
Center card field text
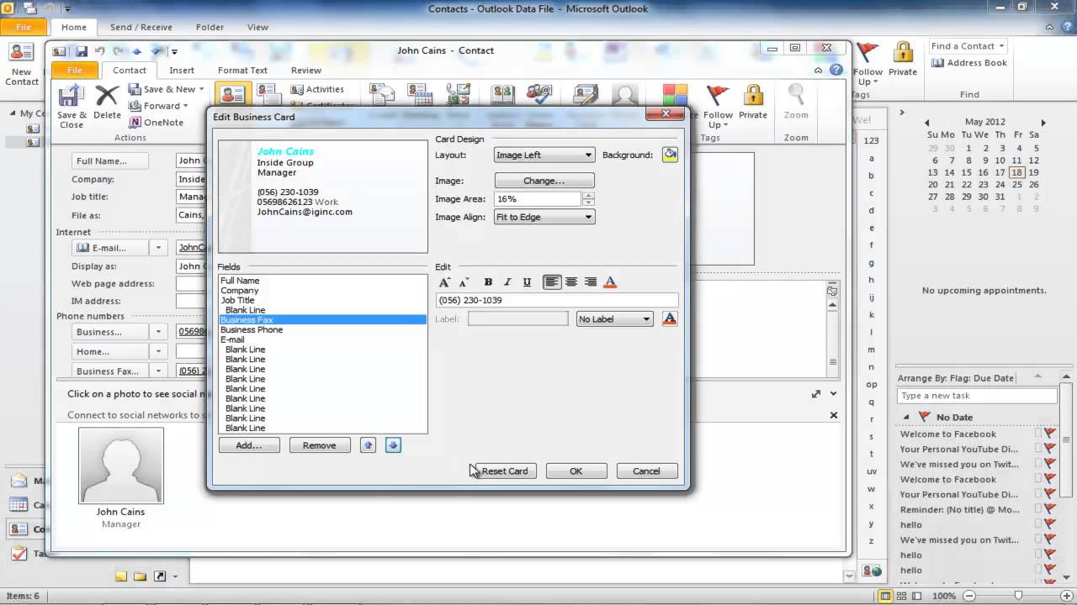coord(571,282)
